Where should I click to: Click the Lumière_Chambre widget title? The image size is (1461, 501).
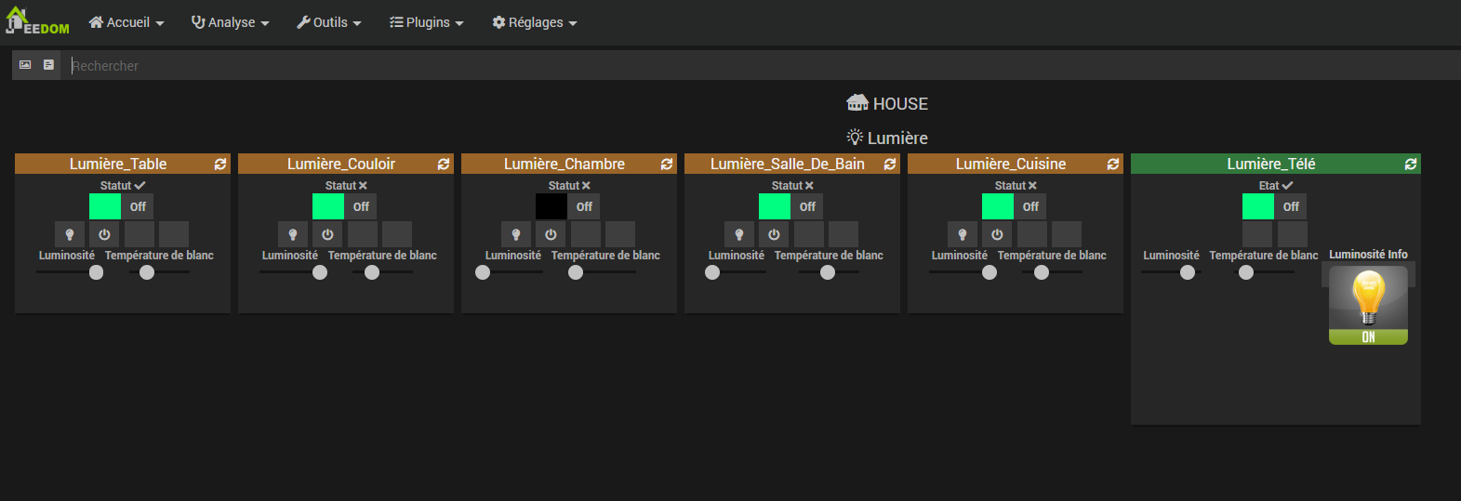564,165
